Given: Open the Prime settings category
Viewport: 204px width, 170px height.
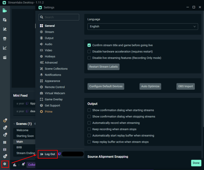Looking at the screenshot, I should (46, 112).
